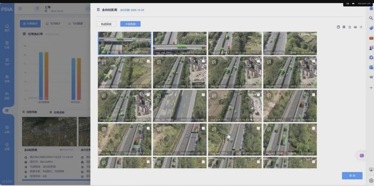Tick checkbox on third-row last image
This screenshot has width=374, height=186.
pyautogui.click(x=313, y=95)
